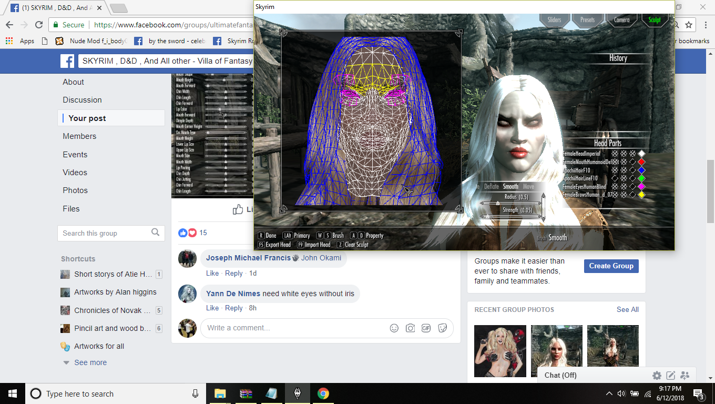Click the Write a comment field
Image resolution: width=715 pixels, height=404 pixels.
tap(294, 328)
